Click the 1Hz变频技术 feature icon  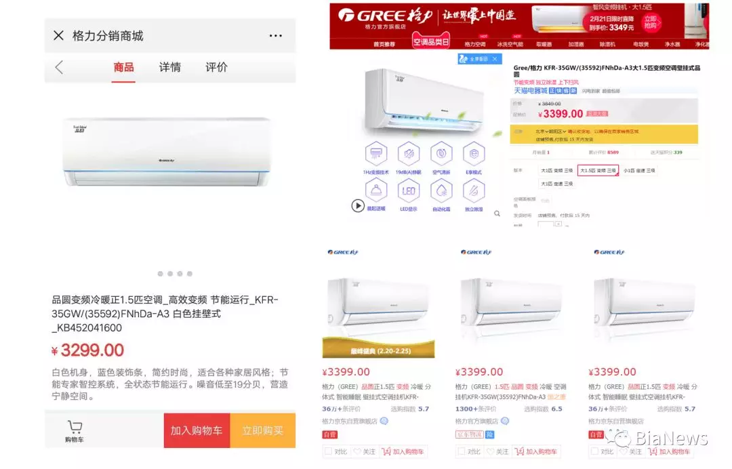tap(375, 158)
